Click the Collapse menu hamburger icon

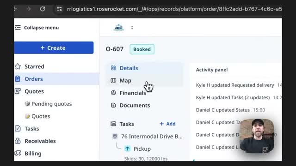point(18,28)
